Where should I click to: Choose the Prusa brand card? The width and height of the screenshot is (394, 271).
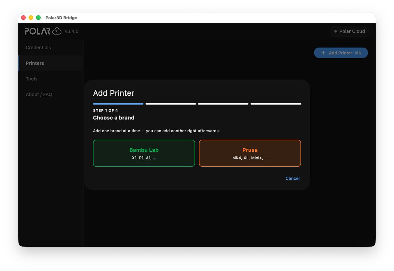tap(250, 153)
